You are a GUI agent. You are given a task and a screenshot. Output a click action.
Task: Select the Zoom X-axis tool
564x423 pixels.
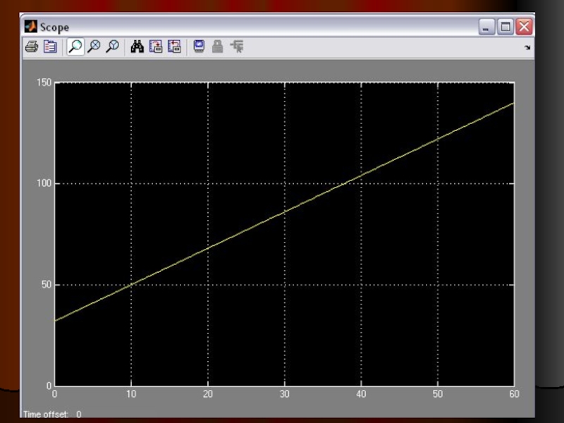point(94,47)
